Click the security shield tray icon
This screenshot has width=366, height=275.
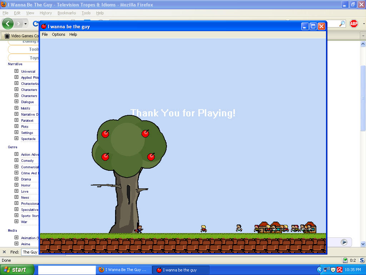pyautogui.click(x=333, y=270)
